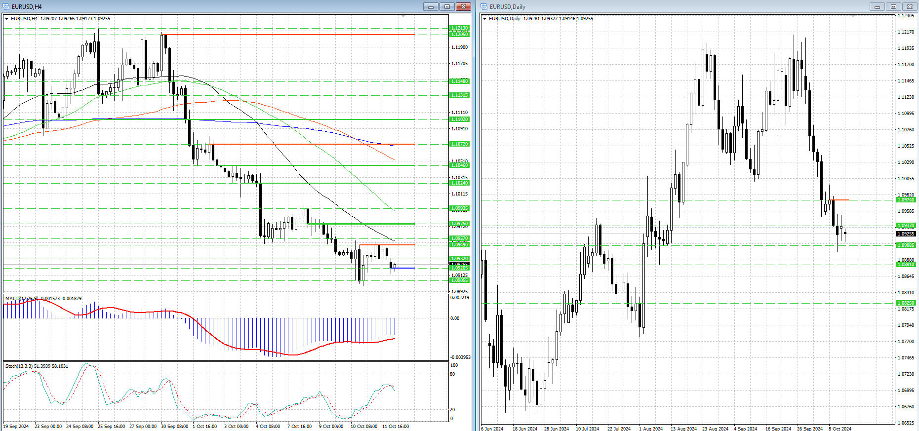Minimize the EURUSD,H4 chart window
This screenshot has width=919, height=431.
point(431,6)
